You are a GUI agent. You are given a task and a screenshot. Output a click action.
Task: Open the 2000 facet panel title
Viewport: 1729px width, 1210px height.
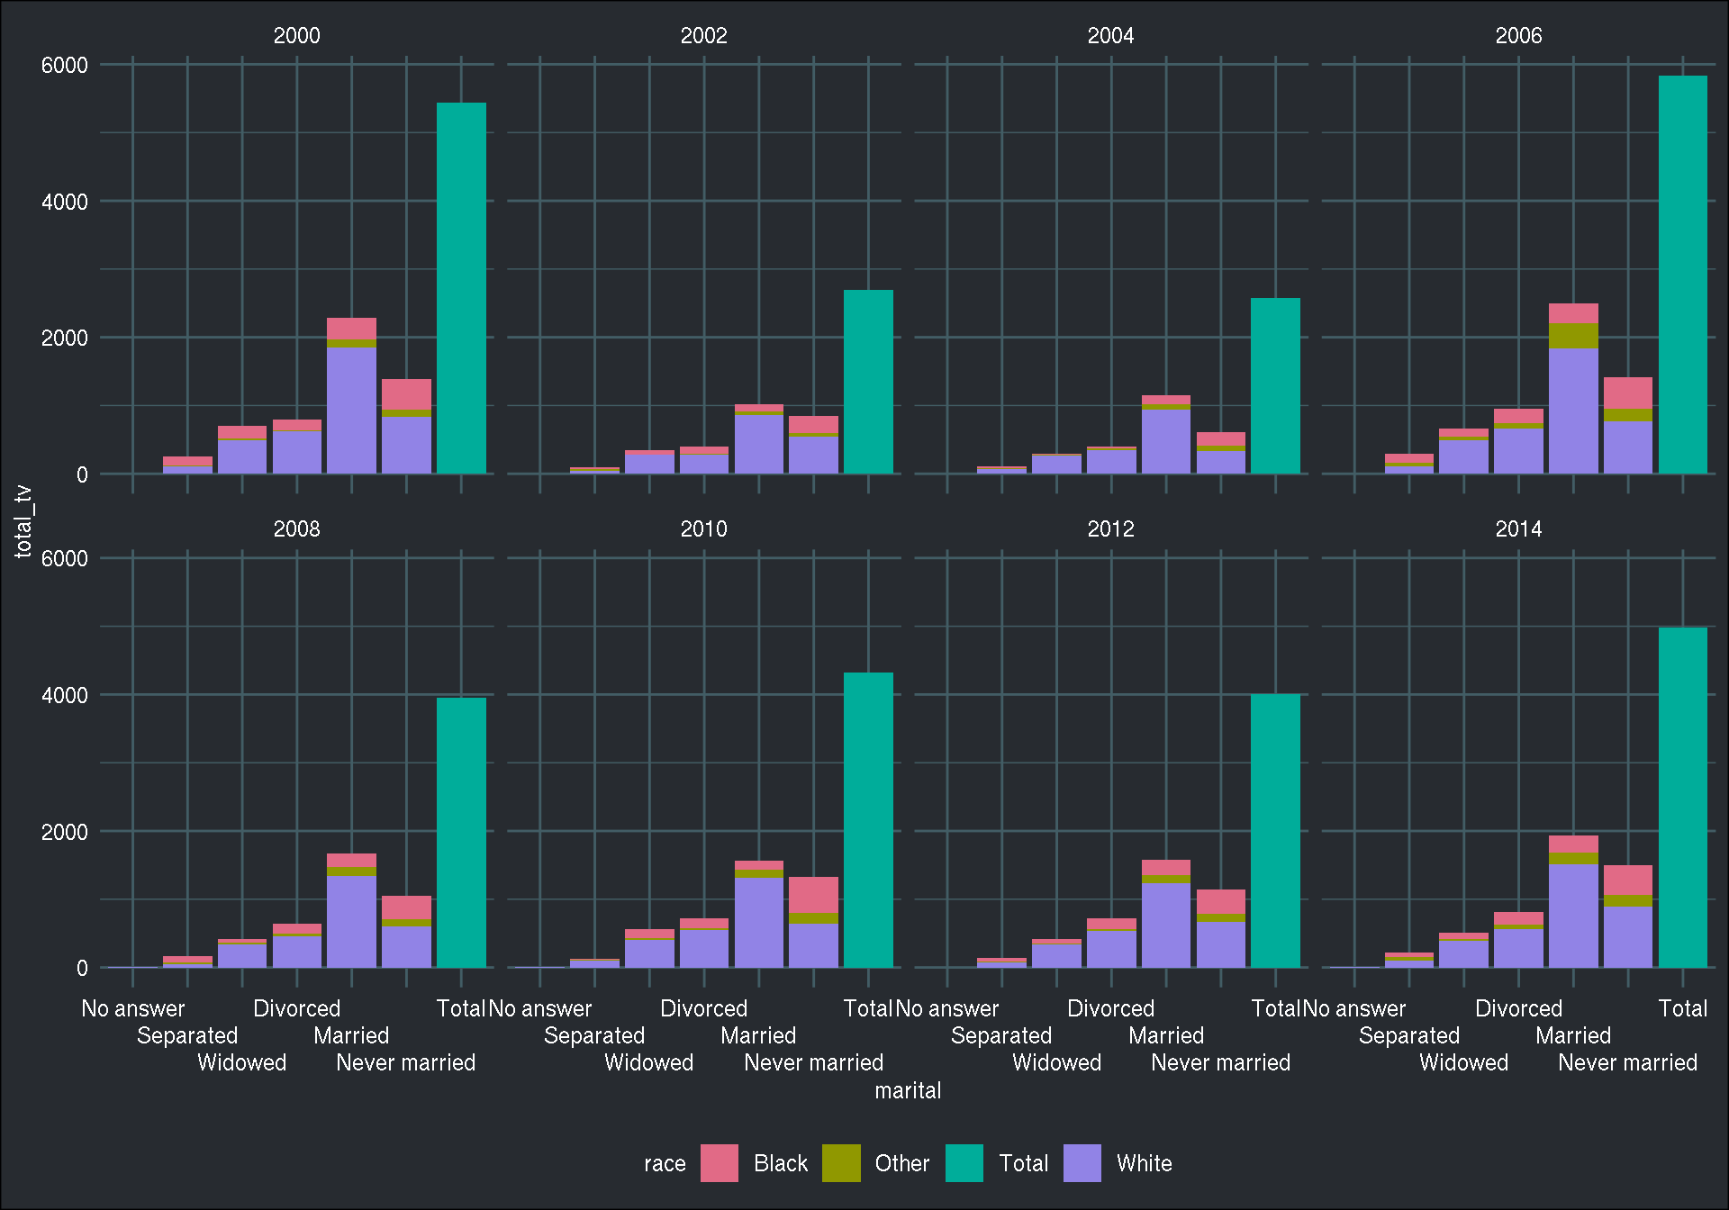tap(296, 36)
